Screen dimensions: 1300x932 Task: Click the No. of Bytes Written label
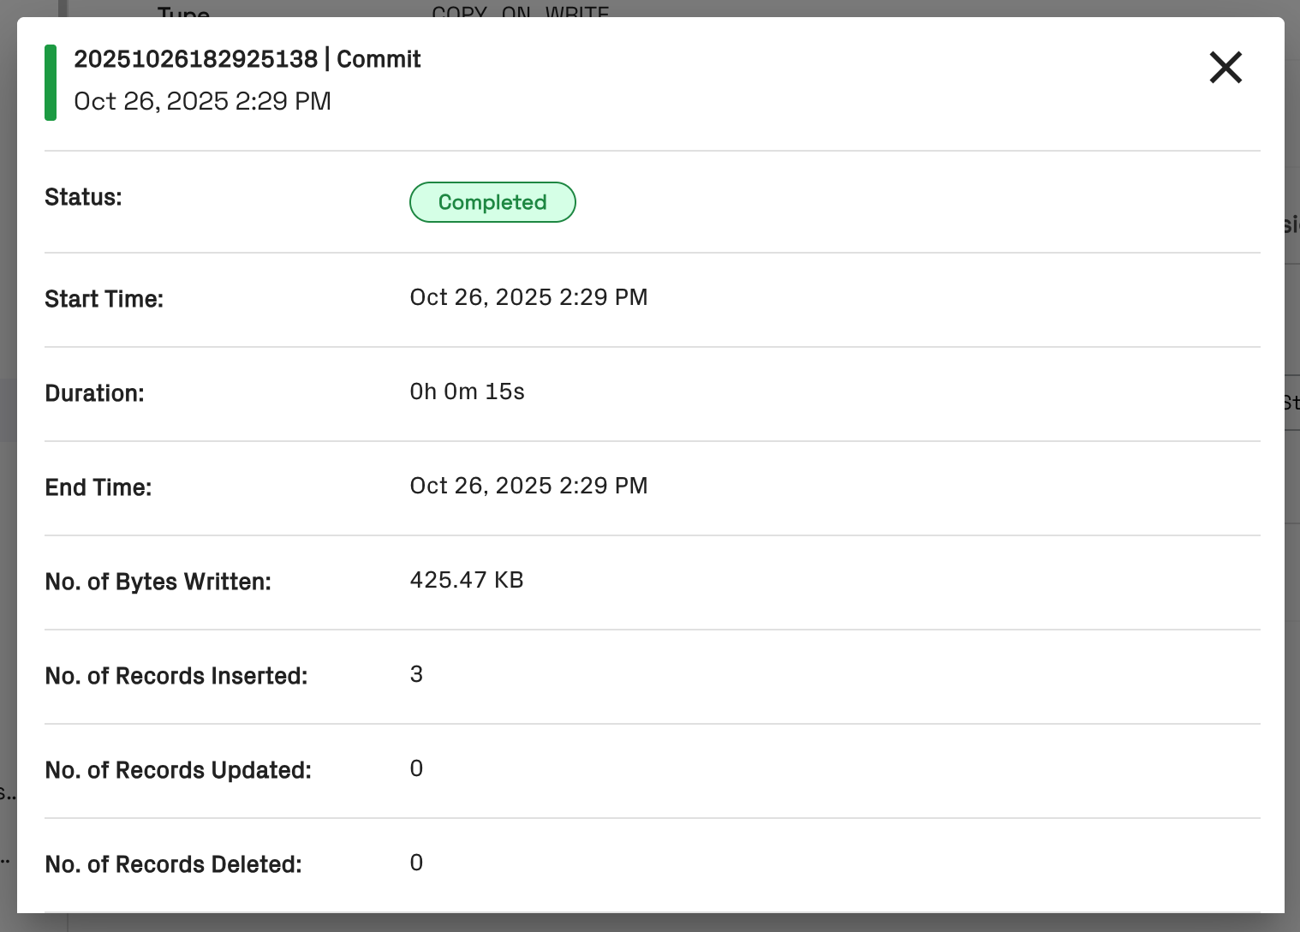[x=158, y=582]
